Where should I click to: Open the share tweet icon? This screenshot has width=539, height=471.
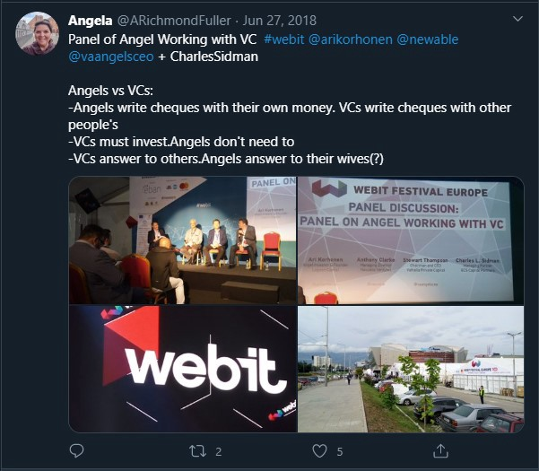(x=440, y=450)
